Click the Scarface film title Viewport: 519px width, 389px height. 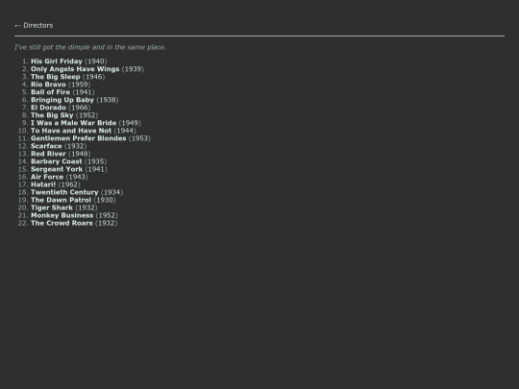[46, 146]
